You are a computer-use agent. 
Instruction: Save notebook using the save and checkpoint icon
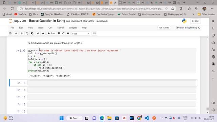[x=11, y=33]
